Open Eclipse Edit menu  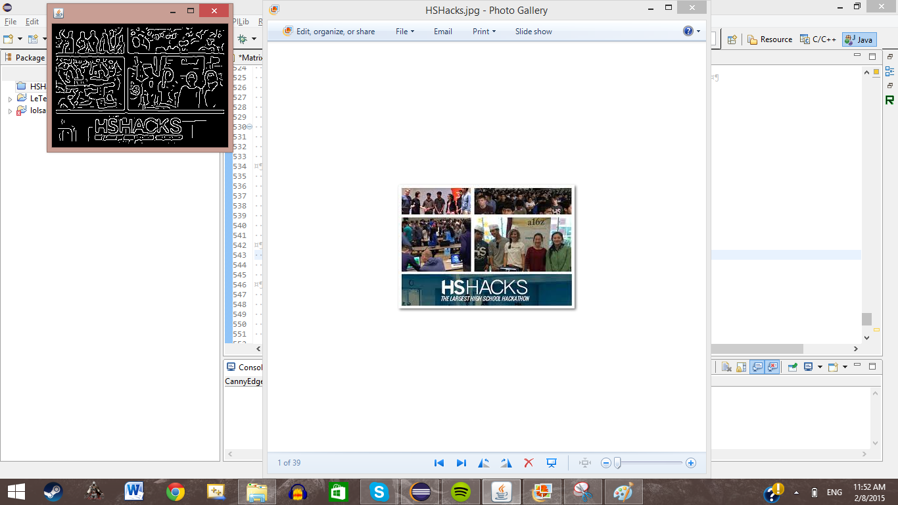point(32,22)
